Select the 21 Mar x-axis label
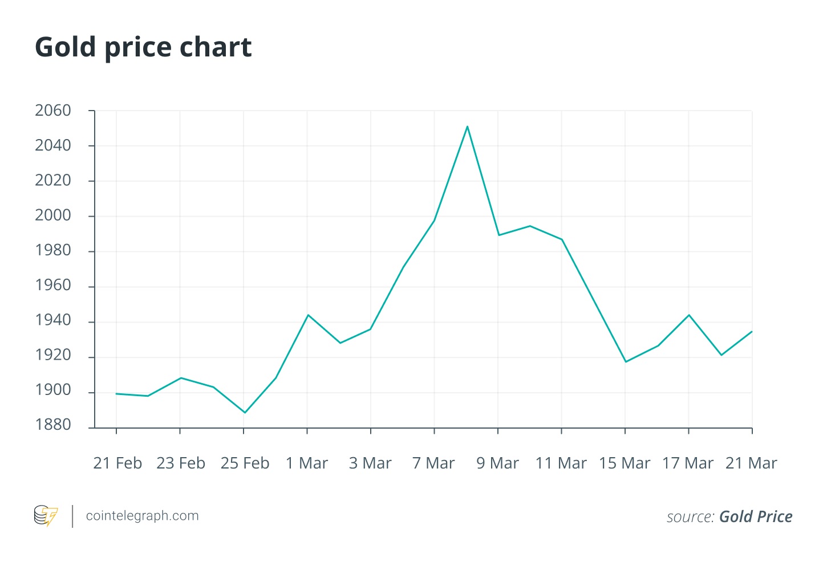 751,463
